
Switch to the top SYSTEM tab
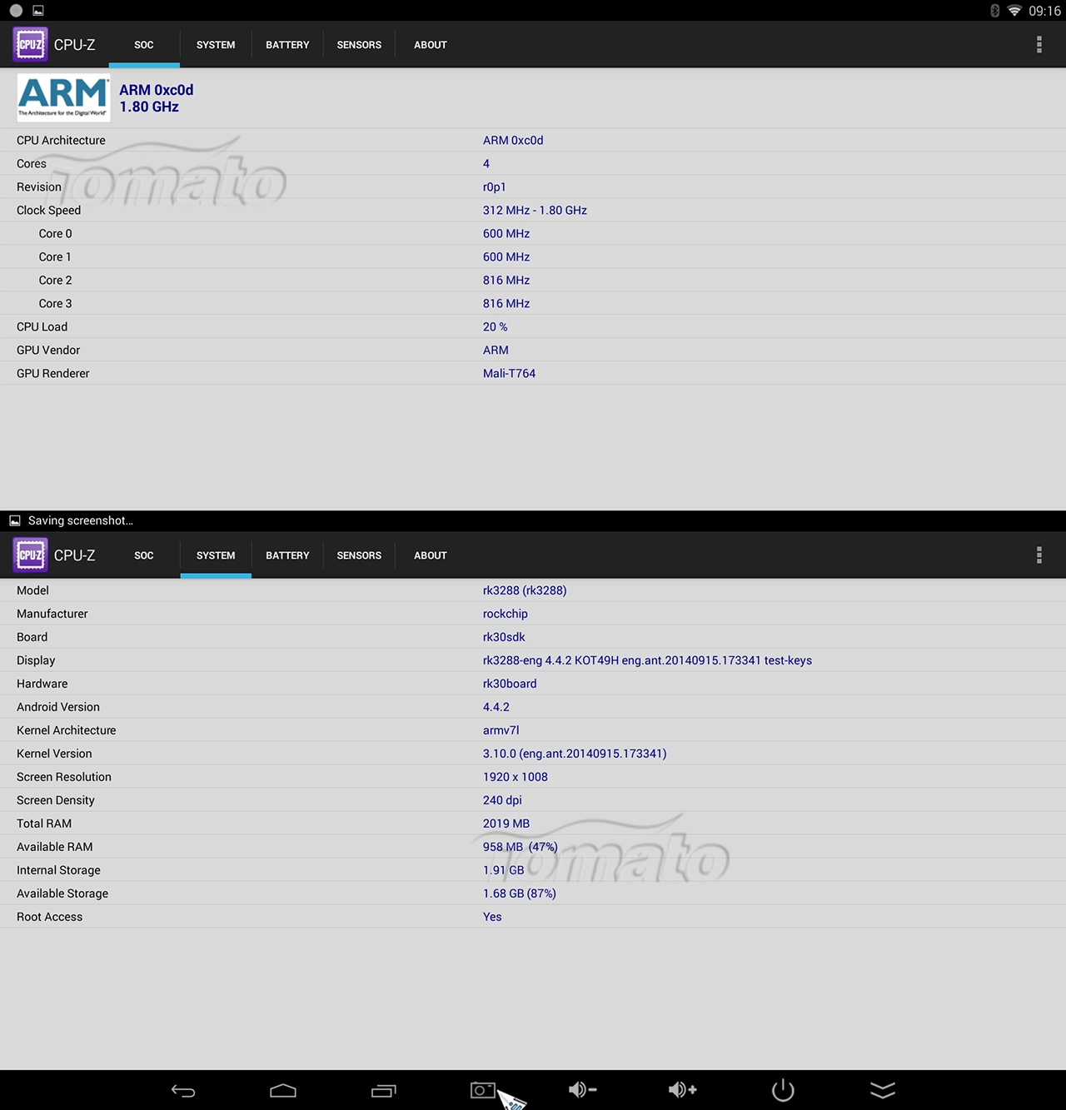(216, 45)
